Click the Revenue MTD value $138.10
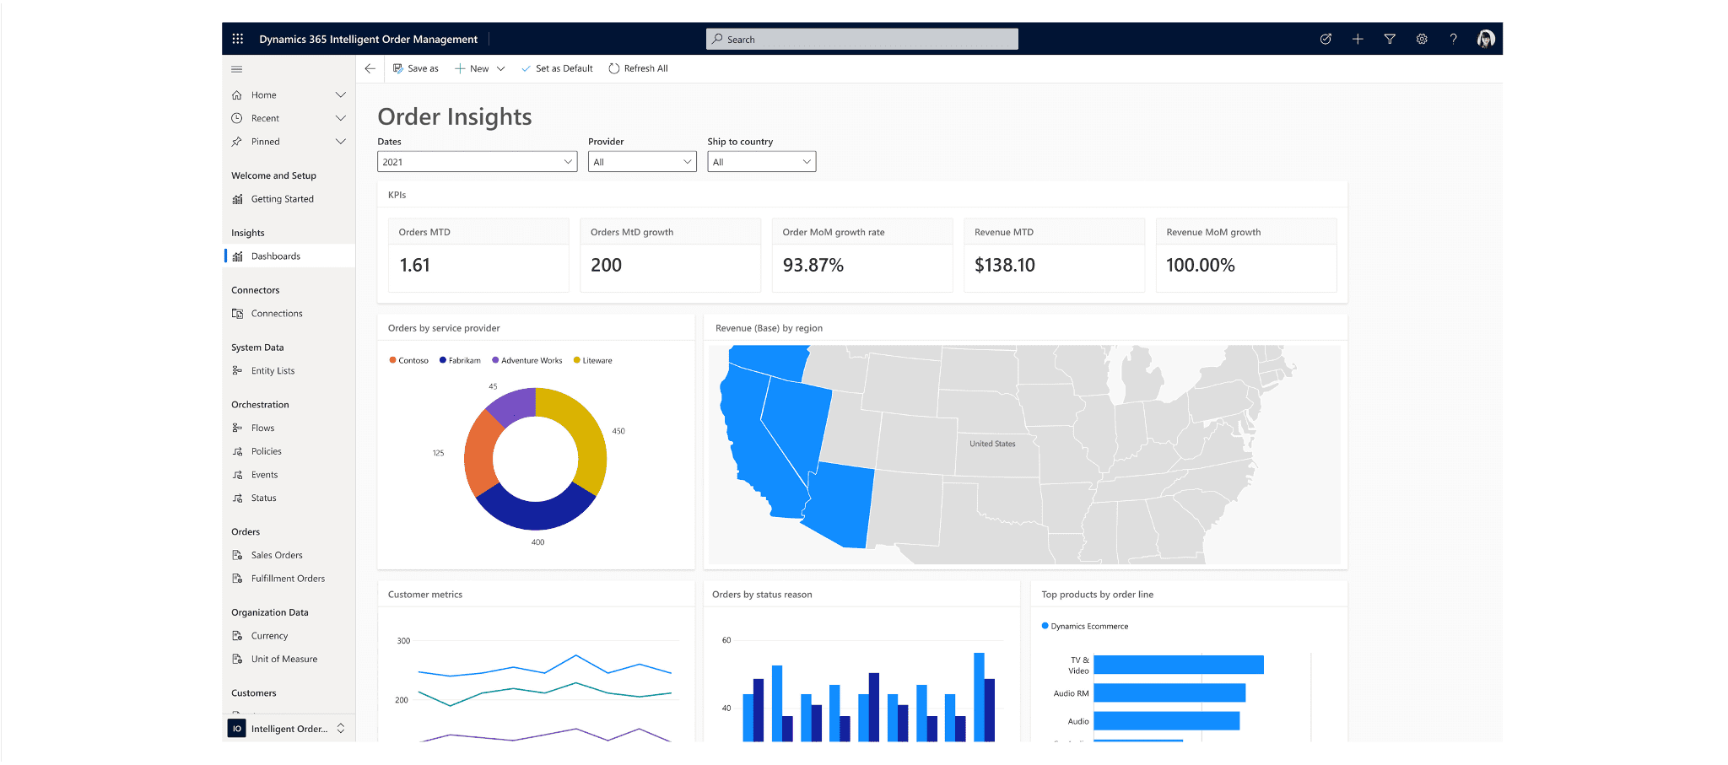The image size is (1728, 765). [x=1005, y=265]
